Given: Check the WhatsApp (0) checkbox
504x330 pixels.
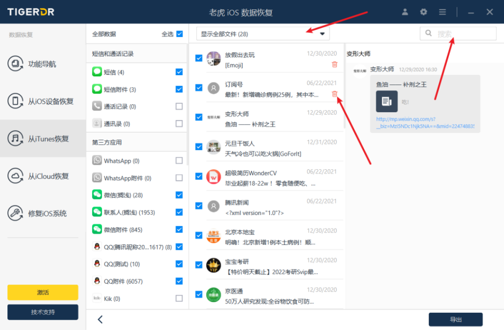Looking at the screenshot, I should point(179,161).
